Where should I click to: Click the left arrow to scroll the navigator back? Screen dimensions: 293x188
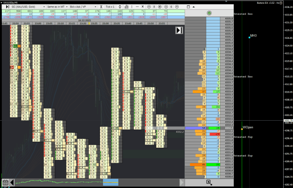click(x=12, y=182)
